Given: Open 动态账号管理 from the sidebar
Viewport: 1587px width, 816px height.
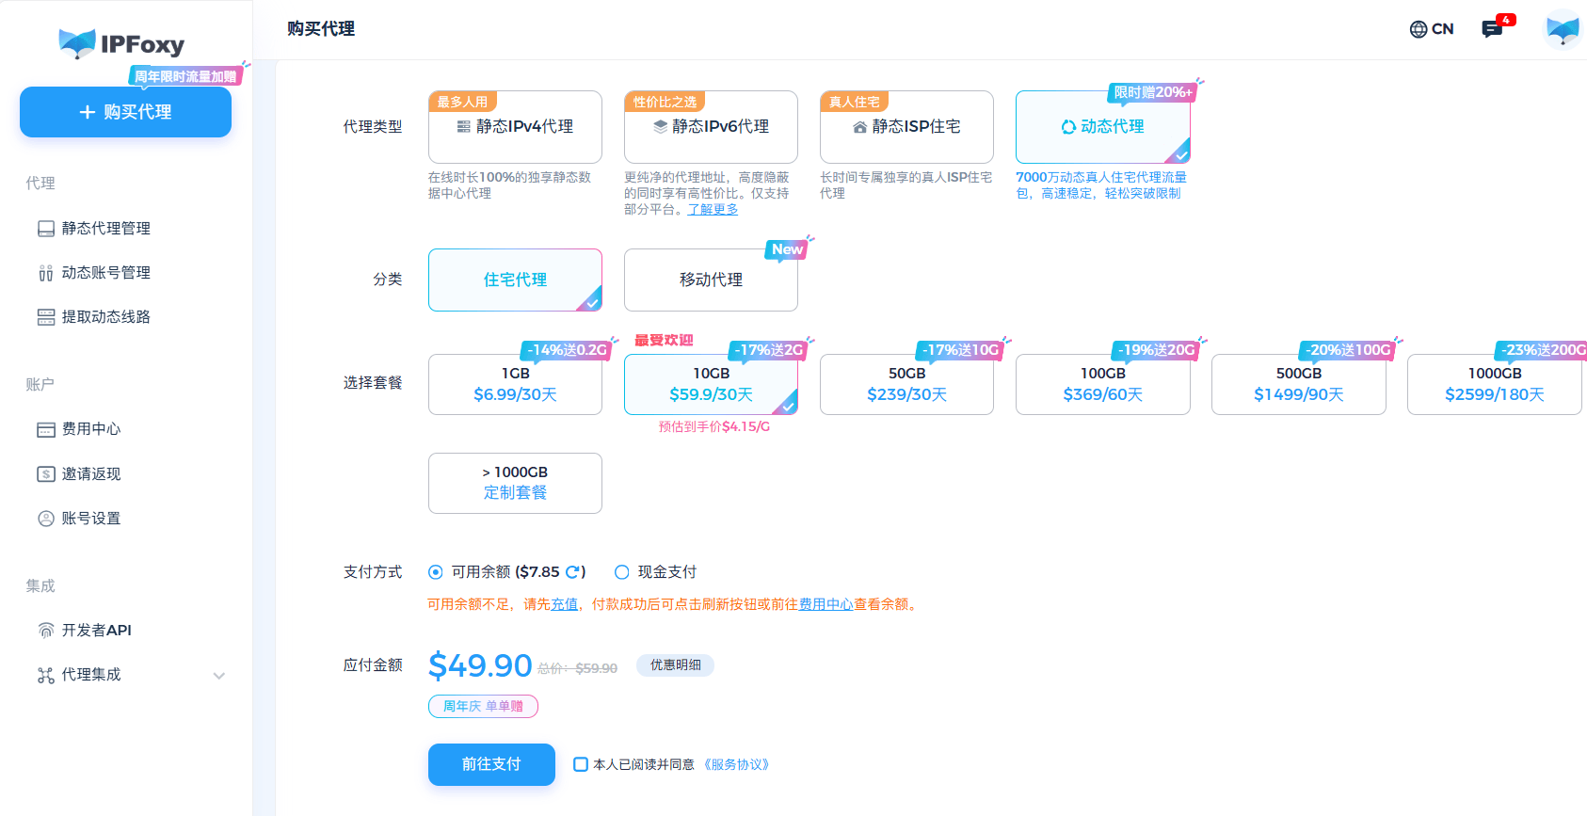Looking at the screenshot, I should coord(105,273).
